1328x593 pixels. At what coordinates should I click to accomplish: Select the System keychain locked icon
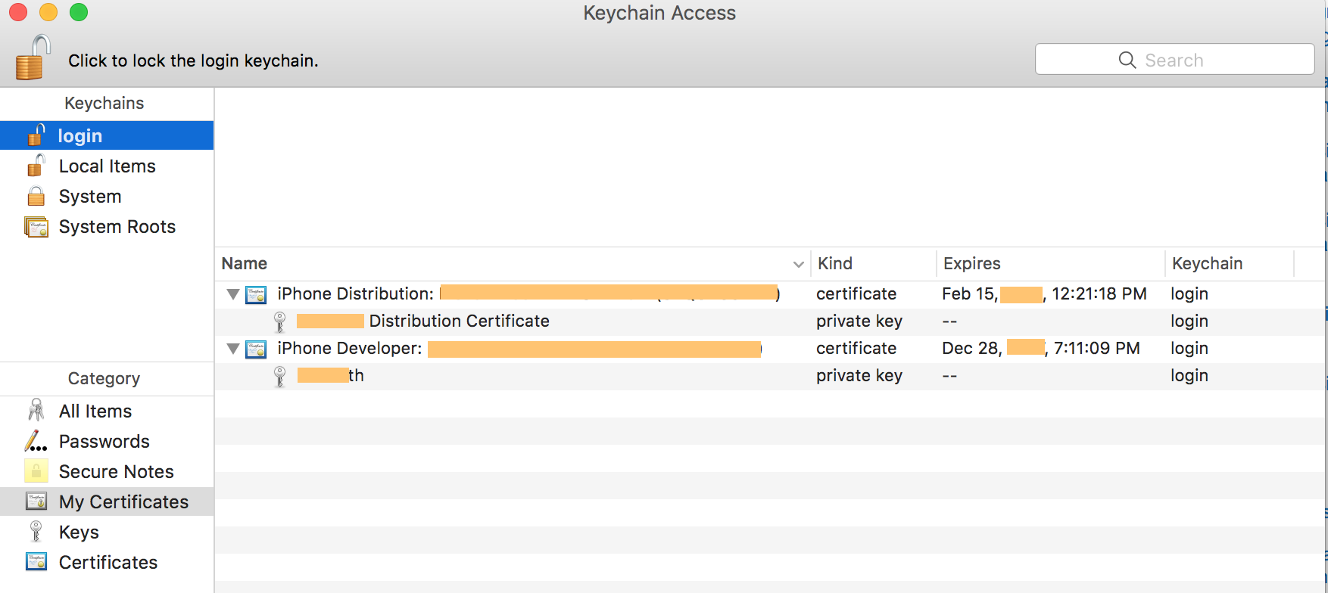pos(36,197)
